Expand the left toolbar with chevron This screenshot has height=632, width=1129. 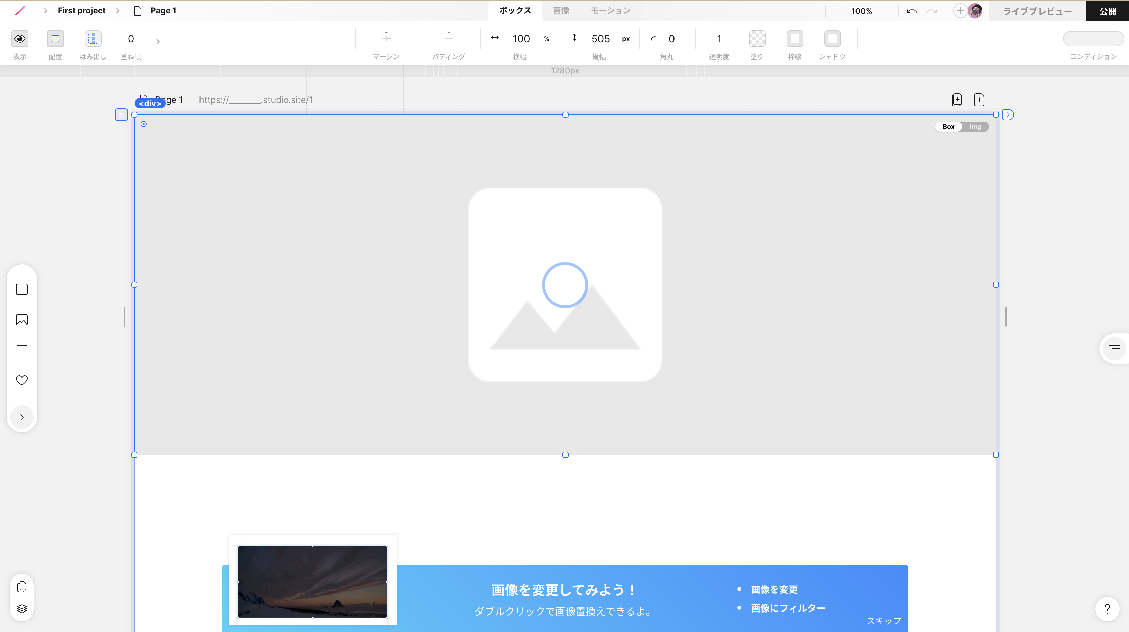coord(22,417)
